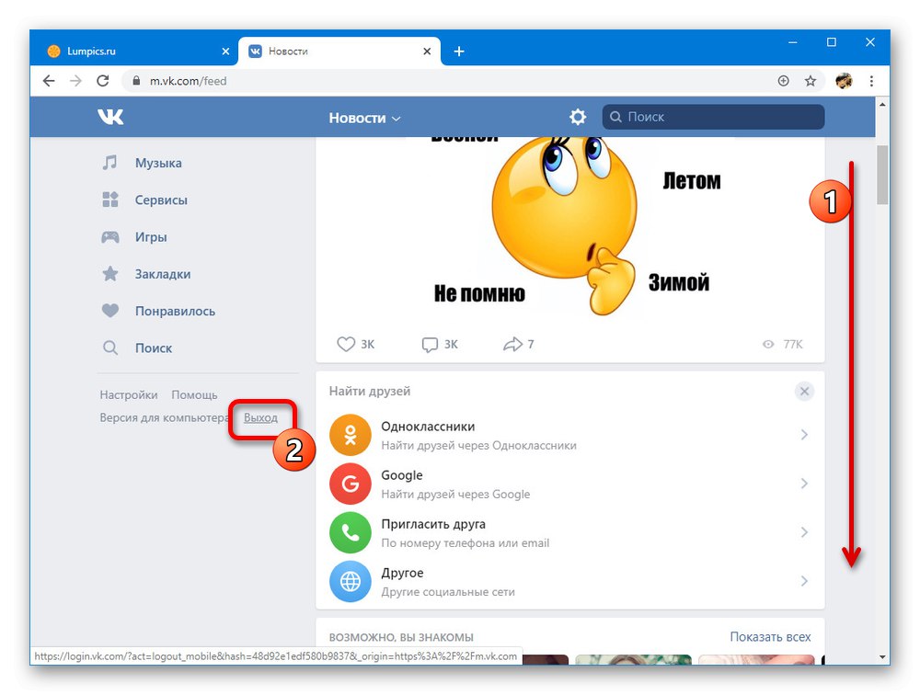Close the Lumpics.ru tab
Viewport: 920px width, 695px height.
click(225, 51)
